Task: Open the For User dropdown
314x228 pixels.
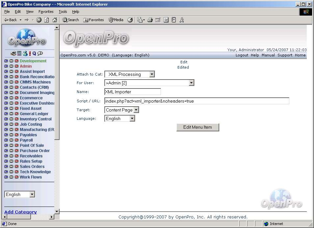Action: point(191,83)
